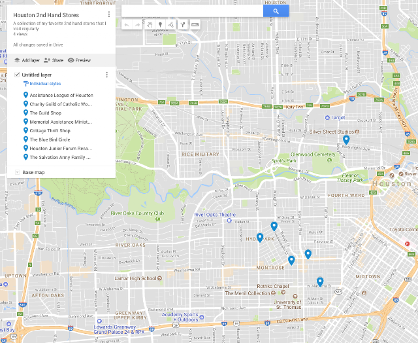Click Lamar High School place icon
Screen dimensions: 418x343
[159, 278]
